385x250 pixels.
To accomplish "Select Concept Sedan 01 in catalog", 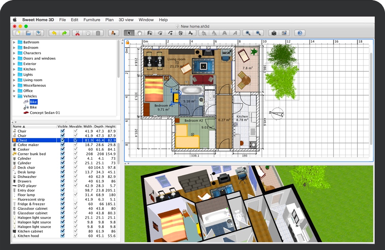I will coord(45,113).
